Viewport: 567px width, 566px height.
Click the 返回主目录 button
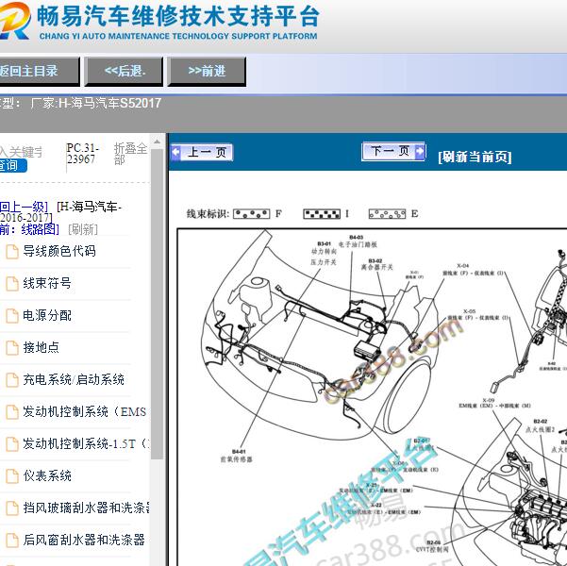39,71
